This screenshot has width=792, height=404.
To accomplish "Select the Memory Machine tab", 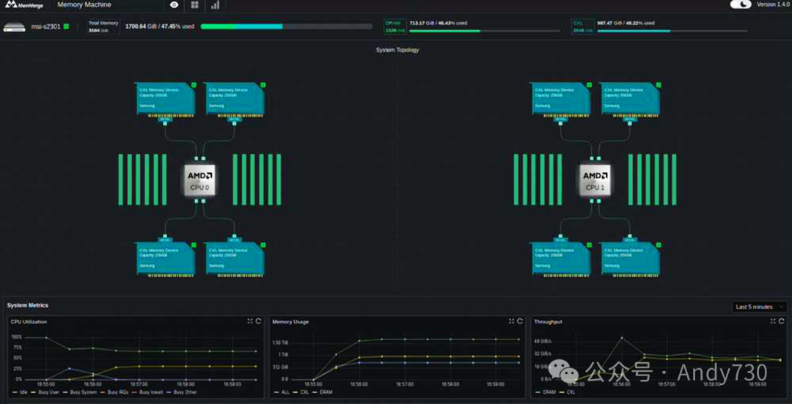I will coord(84,4).
